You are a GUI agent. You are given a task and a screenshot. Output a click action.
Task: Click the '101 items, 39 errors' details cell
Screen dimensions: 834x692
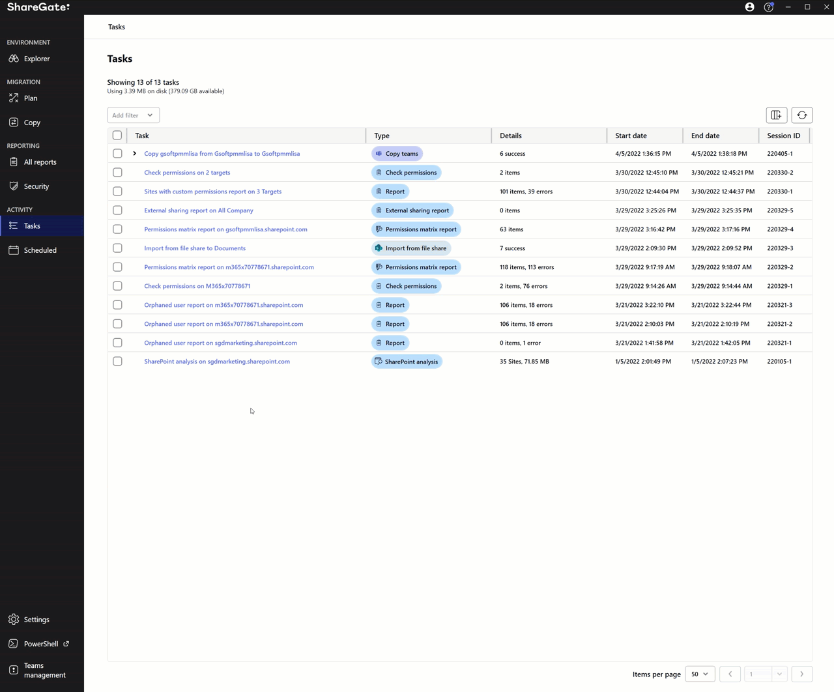pyautogui.click(x=526, y=192)
